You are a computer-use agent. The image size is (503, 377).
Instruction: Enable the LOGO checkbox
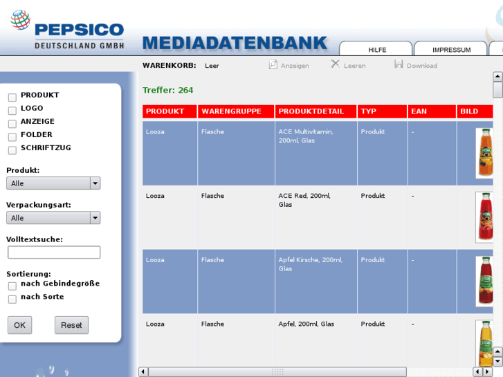[x=12, y=111]
